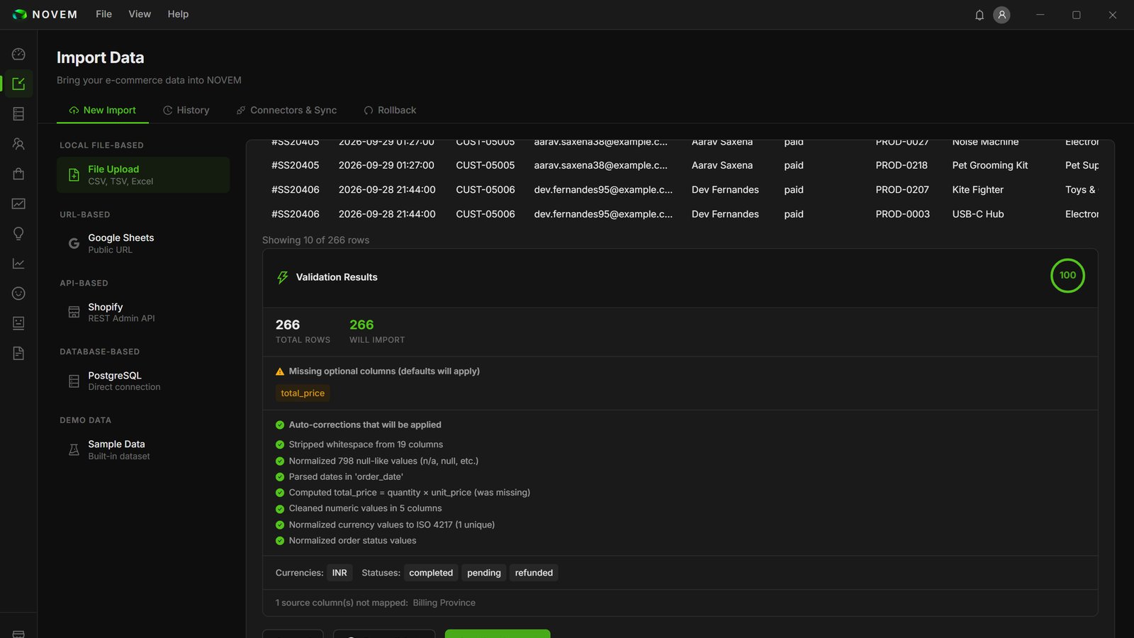Click the Showing 10 of 266 rows text

(x=315, y=240)
